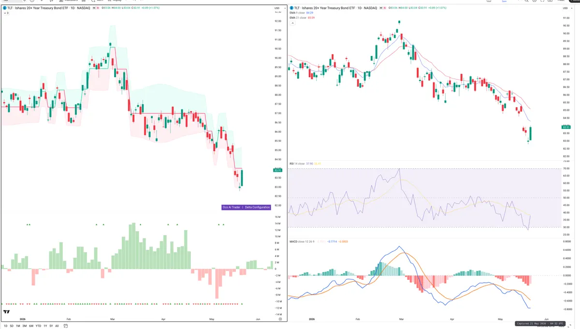Click the May label on right time axis

point(500,319)
